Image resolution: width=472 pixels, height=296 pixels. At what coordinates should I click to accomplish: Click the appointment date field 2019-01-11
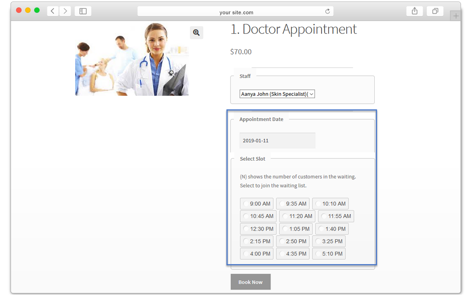[277, 141]
